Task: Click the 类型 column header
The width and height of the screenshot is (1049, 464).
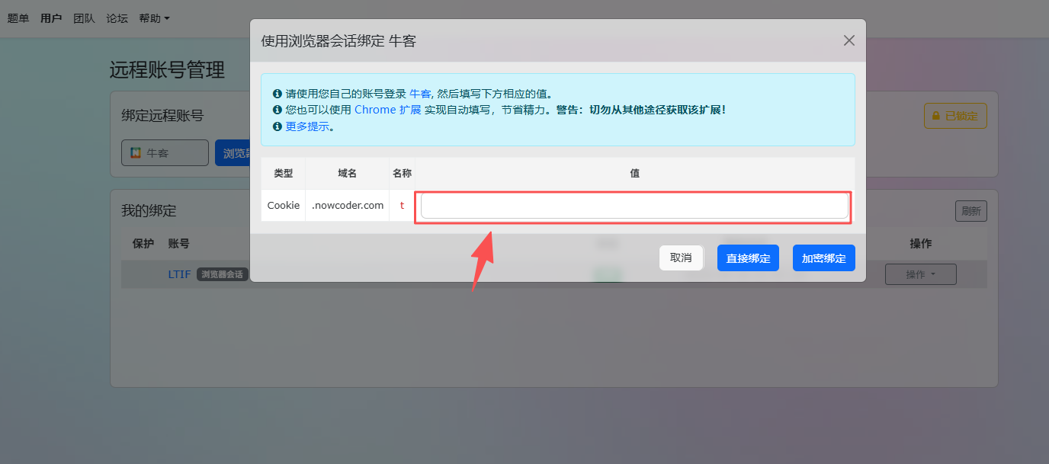Action: pos(284,174)
